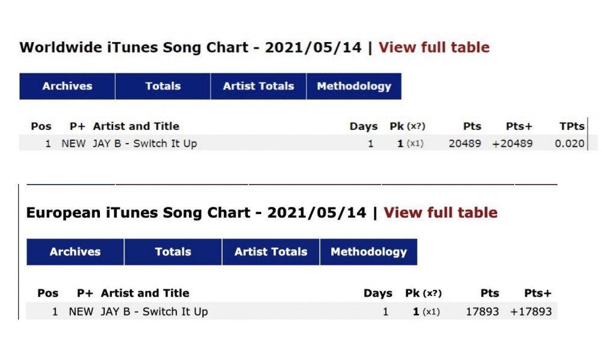The height and width of the screenshot is (338, 602).
Task: Open Worldwide chart Archives tab
Action: [x=67, y=86]
